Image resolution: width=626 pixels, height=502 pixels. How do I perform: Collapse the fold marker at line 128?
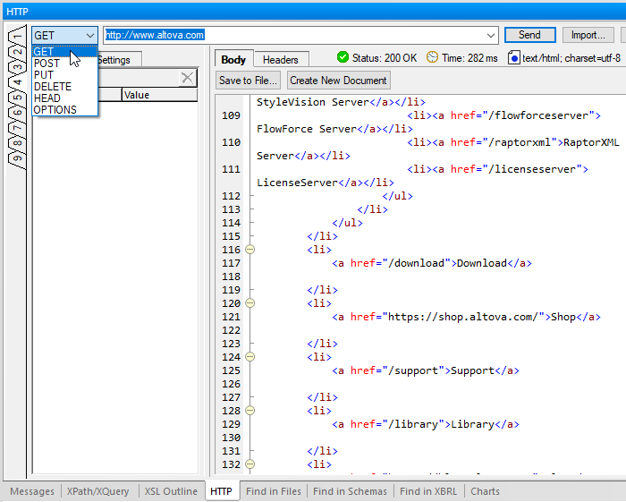pyautogui.click(x=250, y=411)
